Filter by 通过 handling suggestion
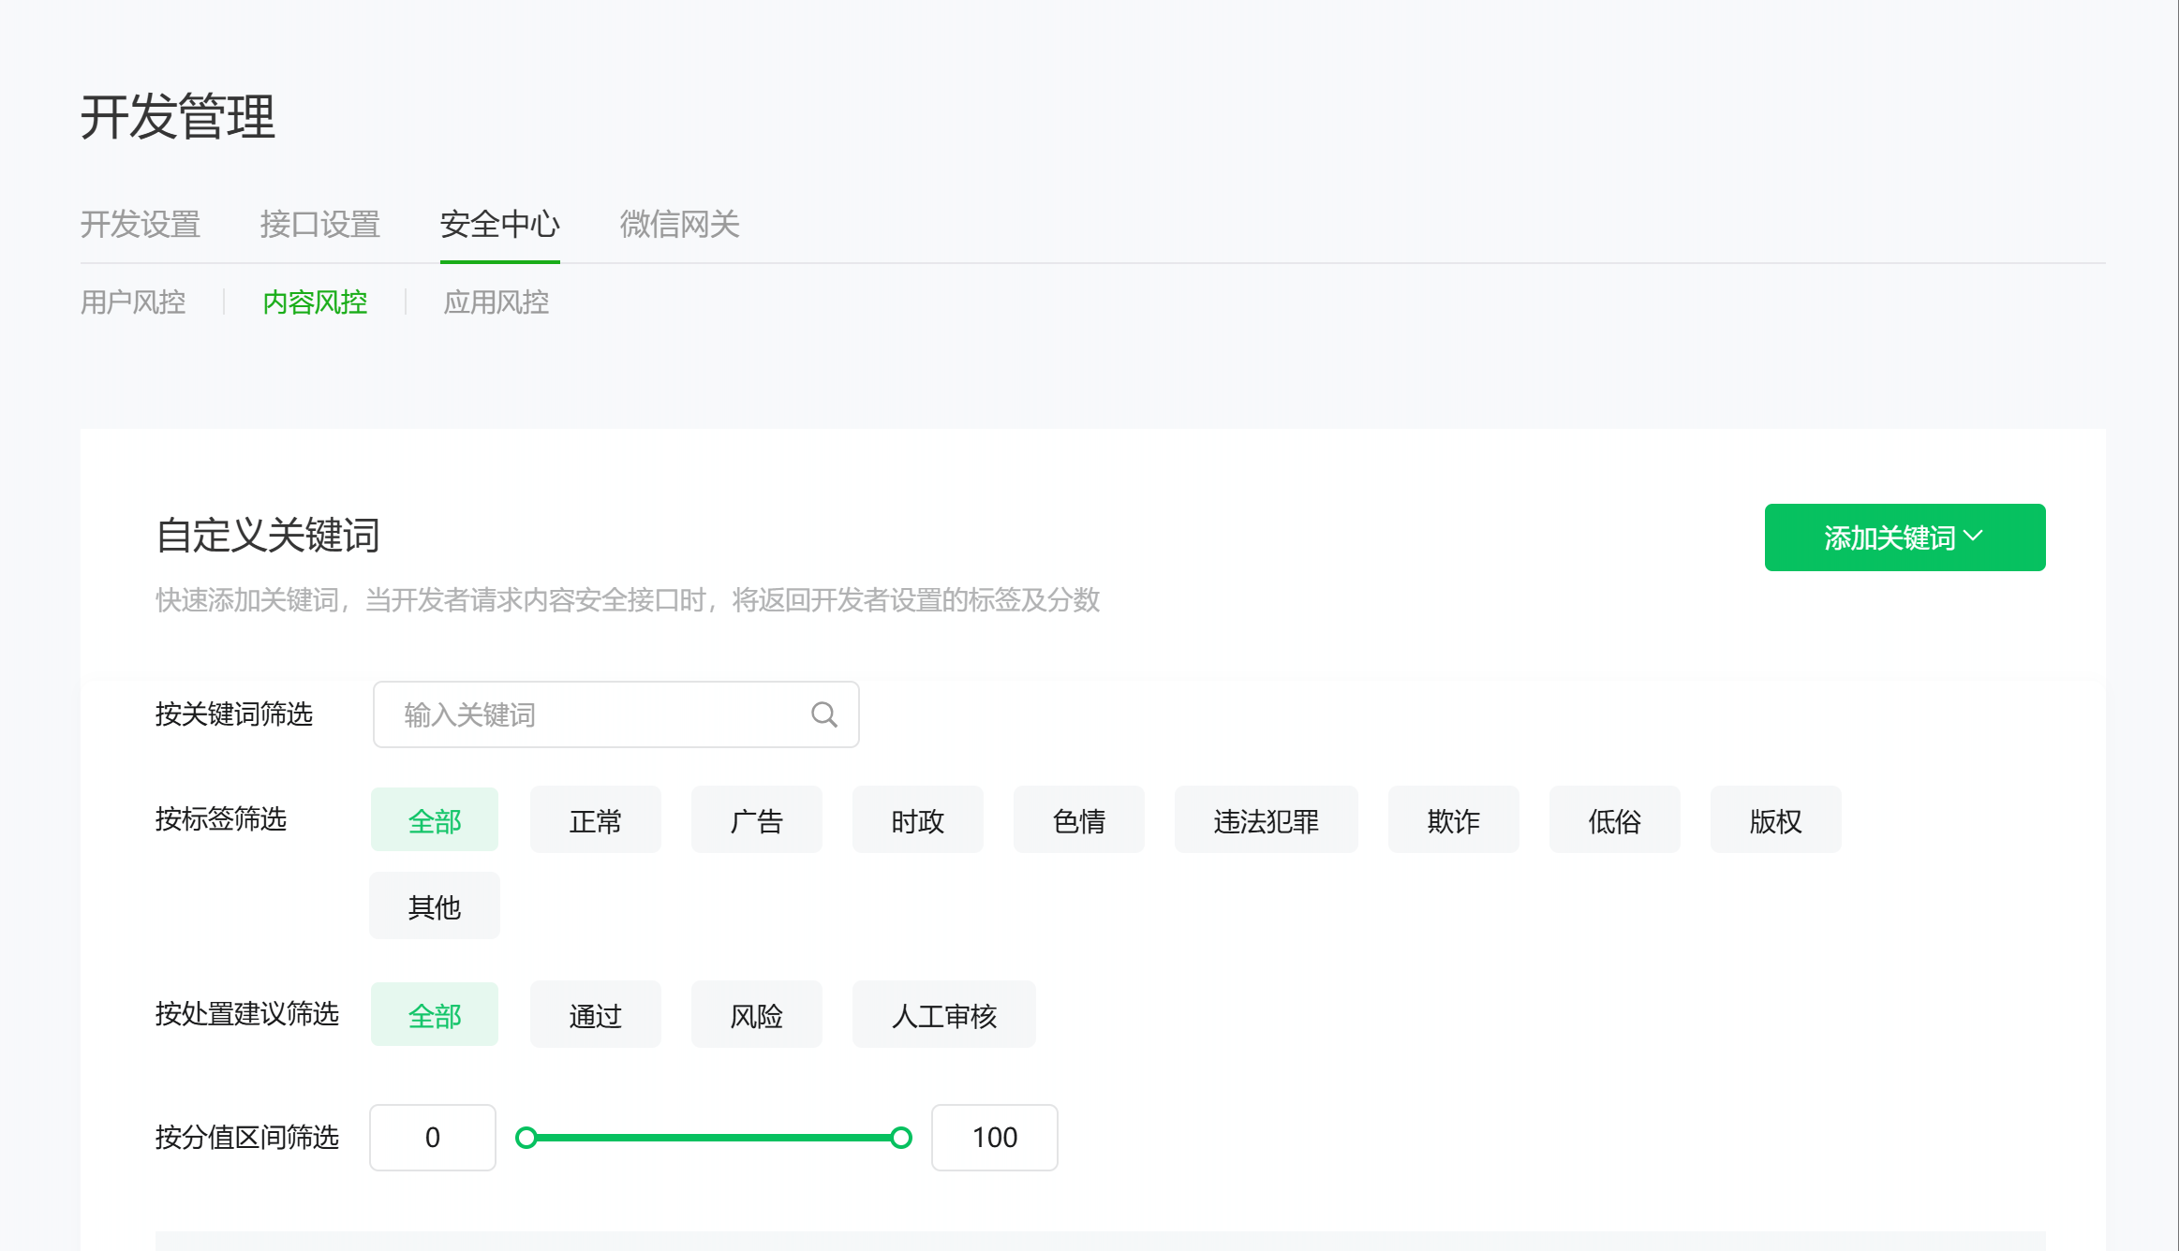This screenshot has height=1251, width=2179. pyautogui.click(x=595, y=1015)
